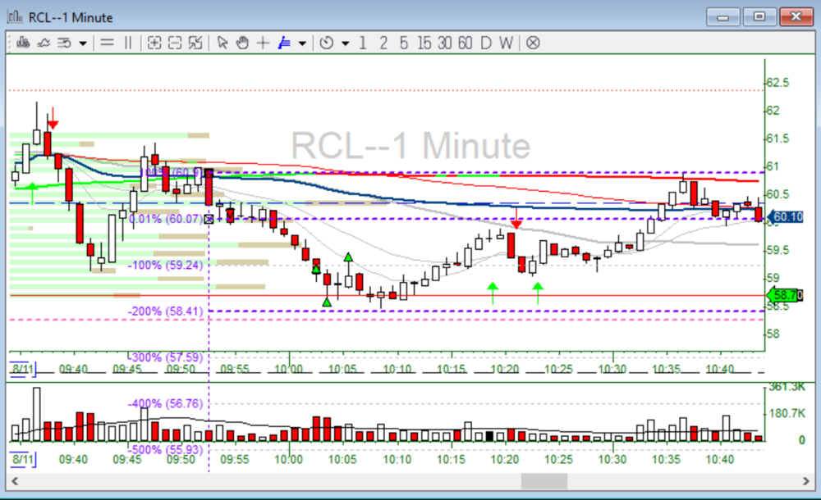Click the circled X icon in toolbar
Viewport: 821px width, 500px height.
tap(533, 43)
